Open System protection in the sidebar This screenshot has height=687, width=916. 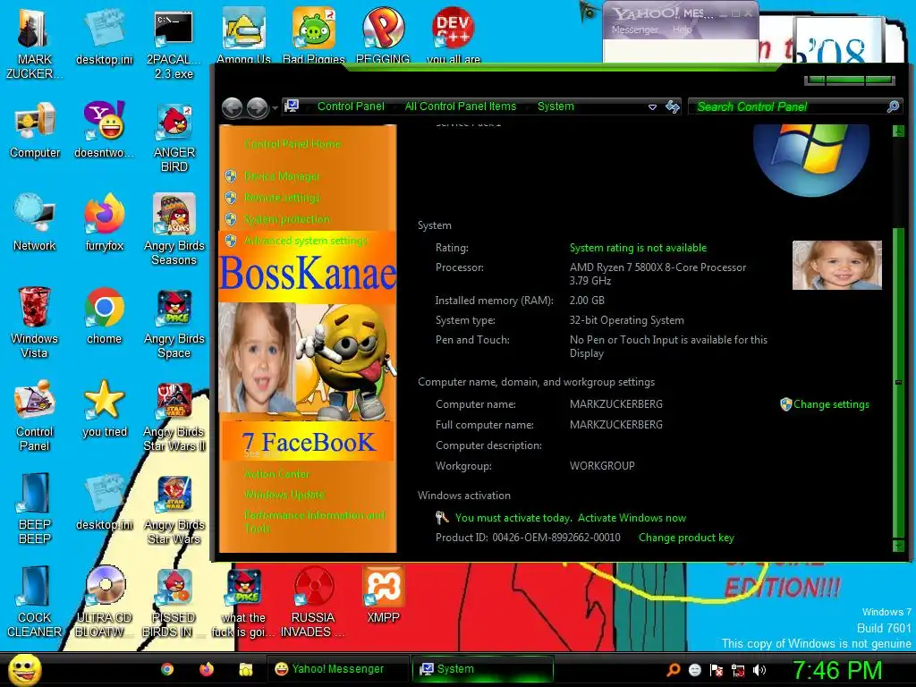(x=287, y=219)
